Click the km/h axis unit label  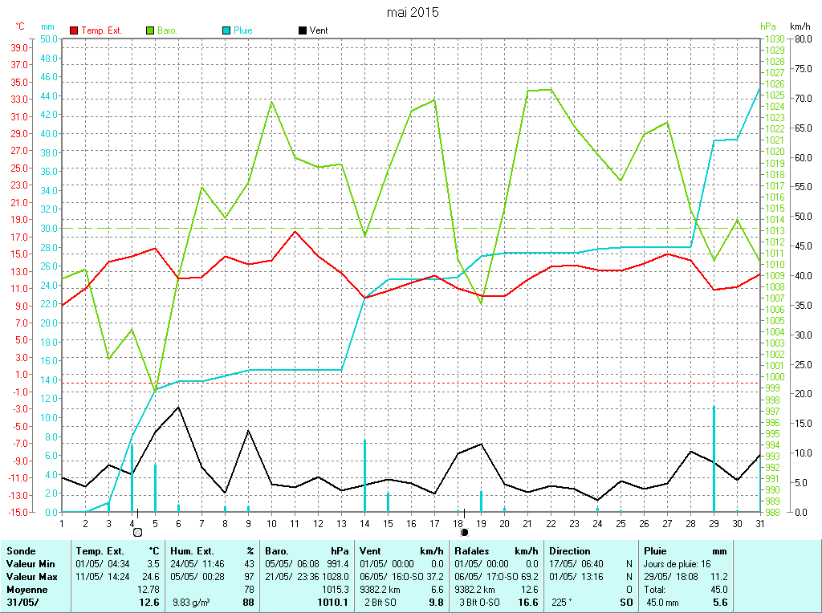800,26
